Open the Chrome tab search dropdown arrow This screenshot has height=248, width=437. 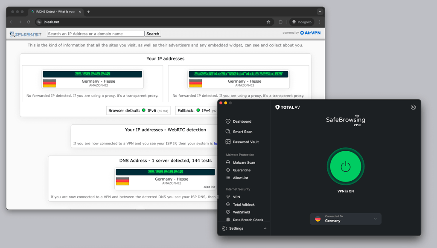coord(320,12)
